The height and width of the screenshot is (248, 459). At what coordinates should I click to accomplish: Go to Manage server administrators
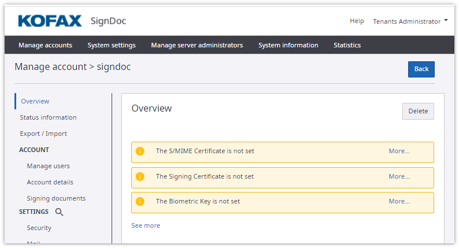(197, 45)
